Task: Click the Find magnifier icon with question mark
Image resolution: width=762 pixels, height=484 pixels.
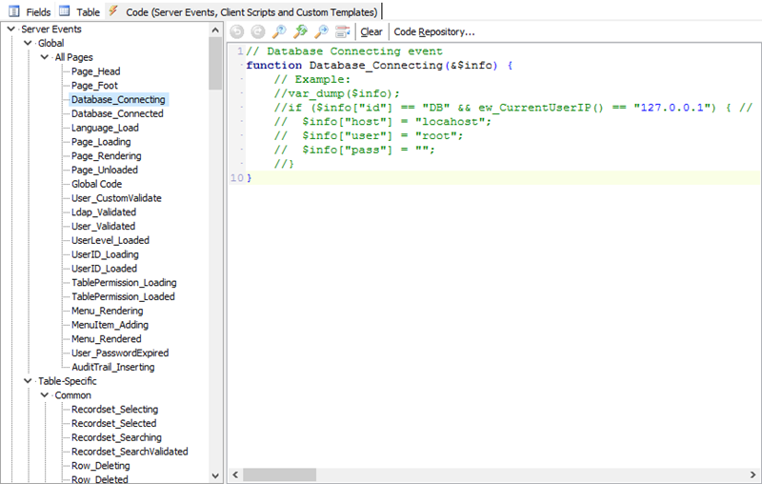Action: point(279,31)
